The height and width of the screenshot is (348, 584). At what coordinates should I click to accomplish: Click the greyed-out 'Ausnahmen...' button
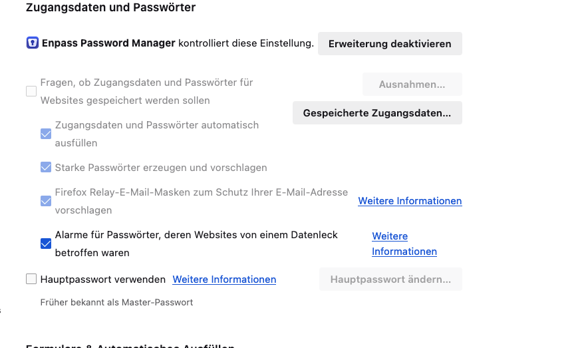tap(412, 85)
